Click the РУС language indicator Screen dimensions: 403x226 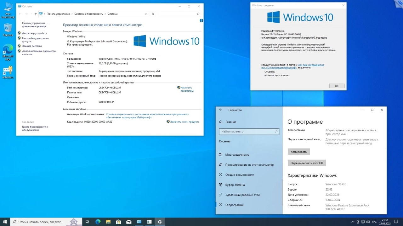374,222
